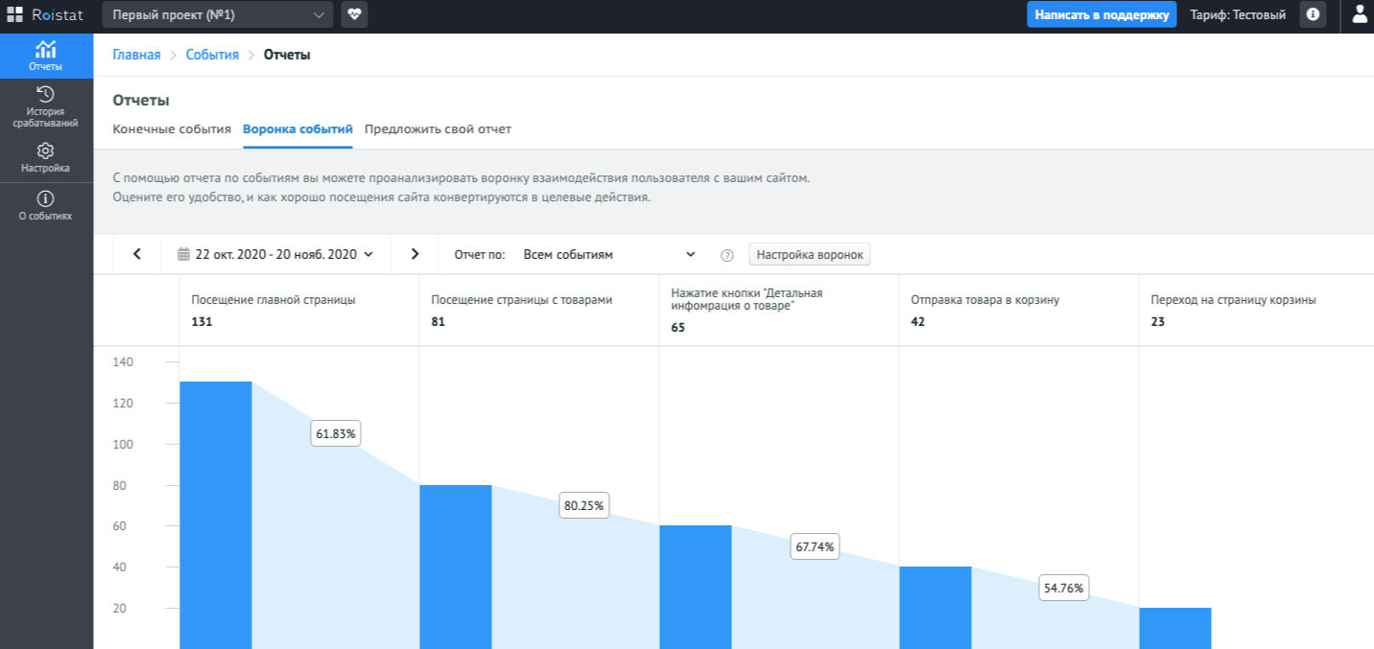Screen dimensions: 1374x649
Task: Open the Отчеты section in sidebar
Action: [45, 56]
